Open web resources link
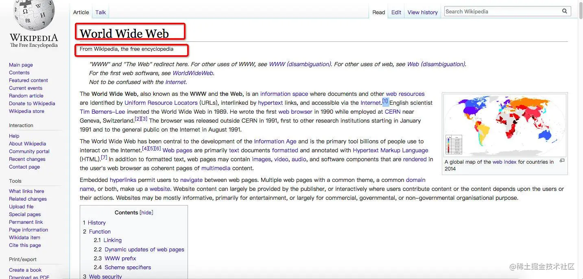This screenshot has height=279, width=583. click(405, 94)
